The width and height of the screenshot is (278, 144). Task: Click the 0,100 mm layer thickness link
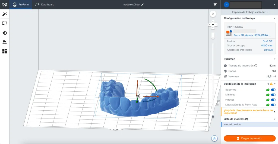click(x=267, y=46)
